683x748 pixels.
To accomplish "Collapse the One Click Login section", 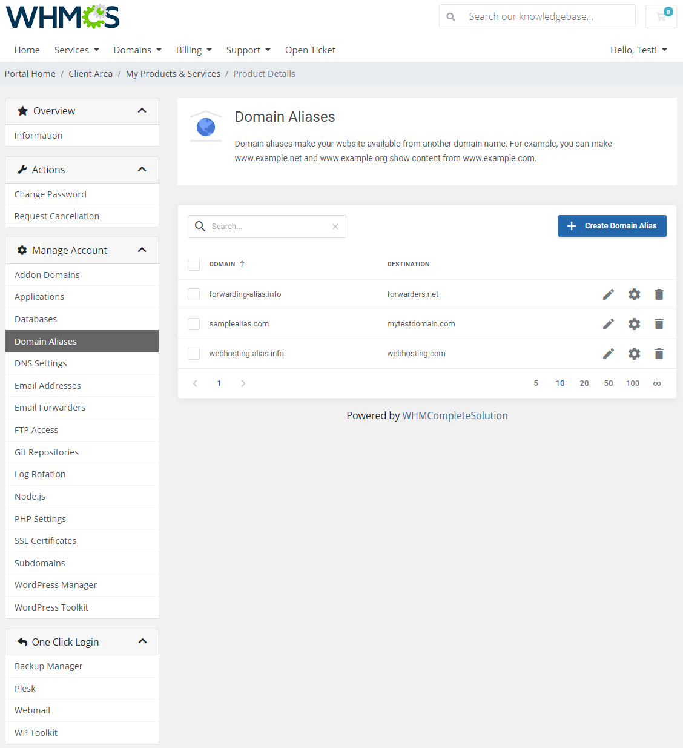I will tap(143, 641).
